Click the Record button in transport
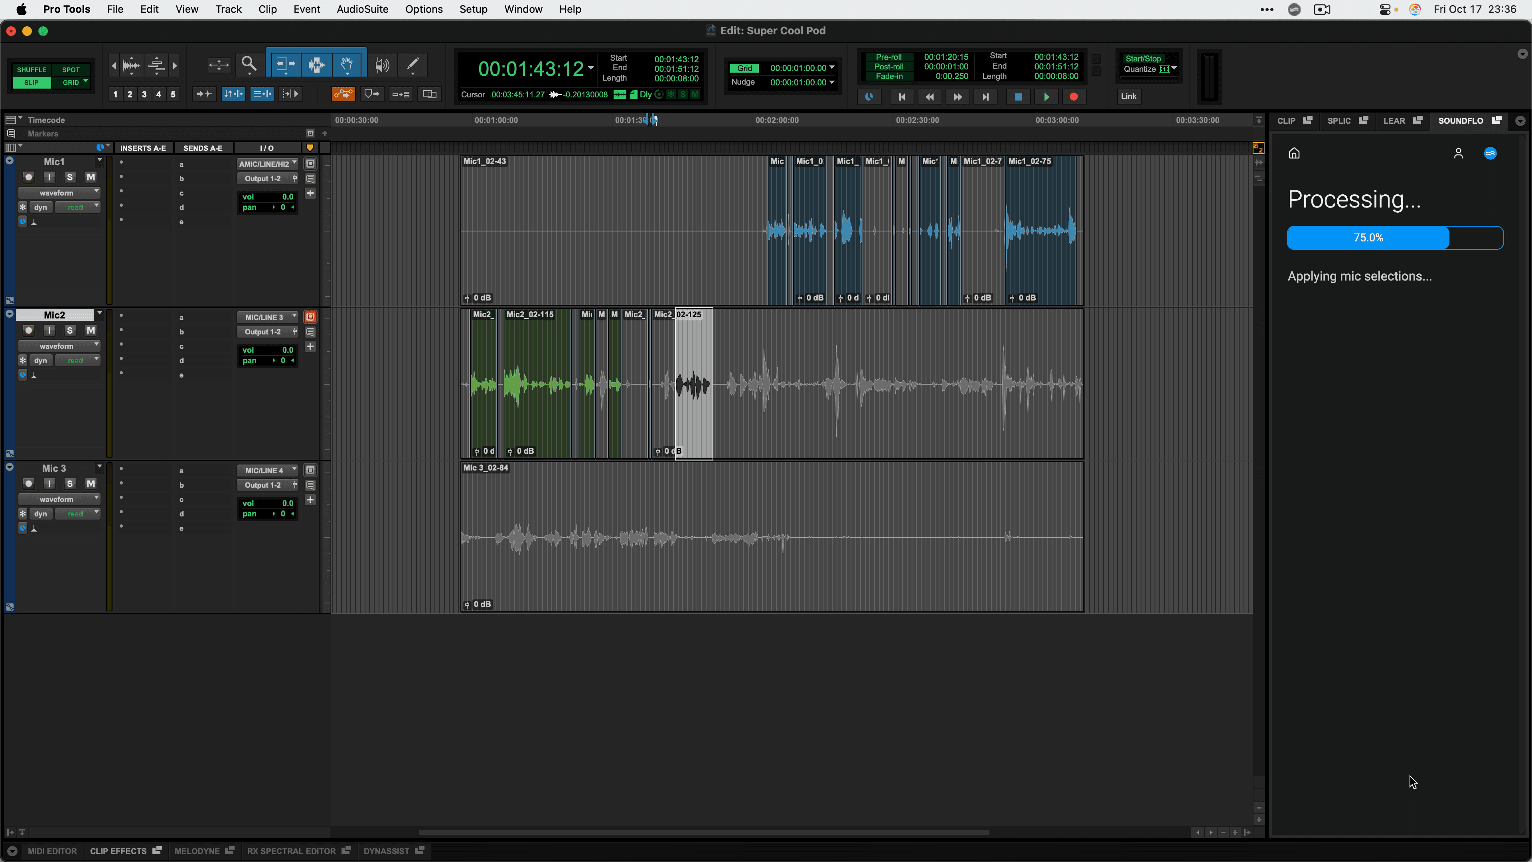Image resolution: width=1532 pixels, height=862 pixels. point(1074,96)
